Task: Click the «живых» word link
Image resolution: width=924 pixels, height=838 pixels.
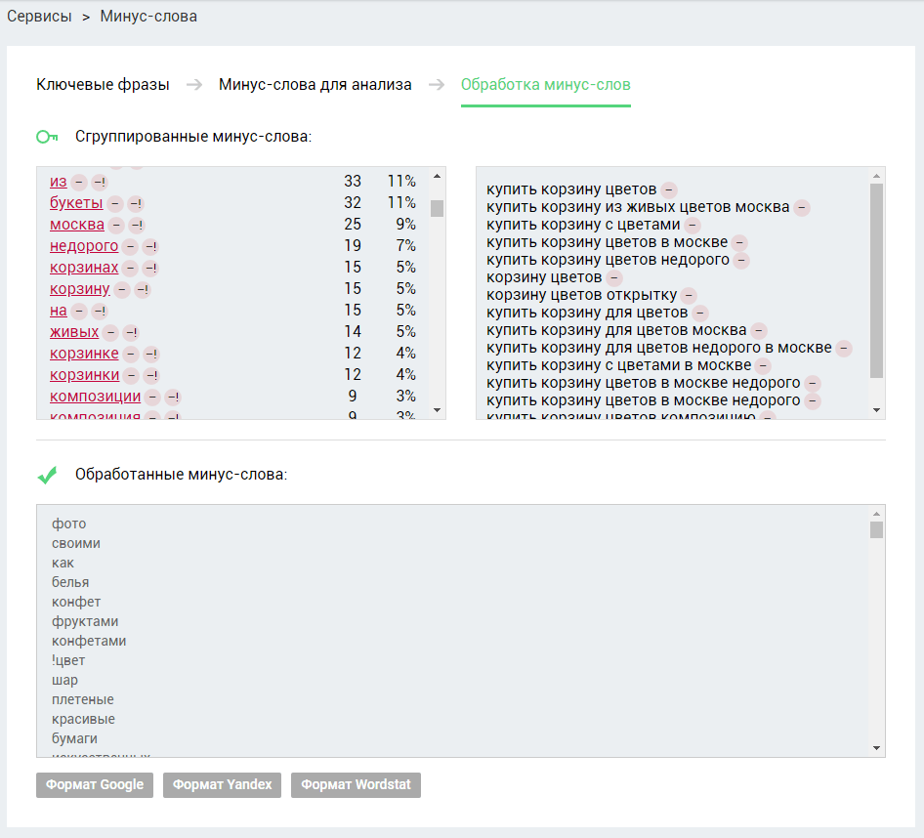Action: pos(74,332)
